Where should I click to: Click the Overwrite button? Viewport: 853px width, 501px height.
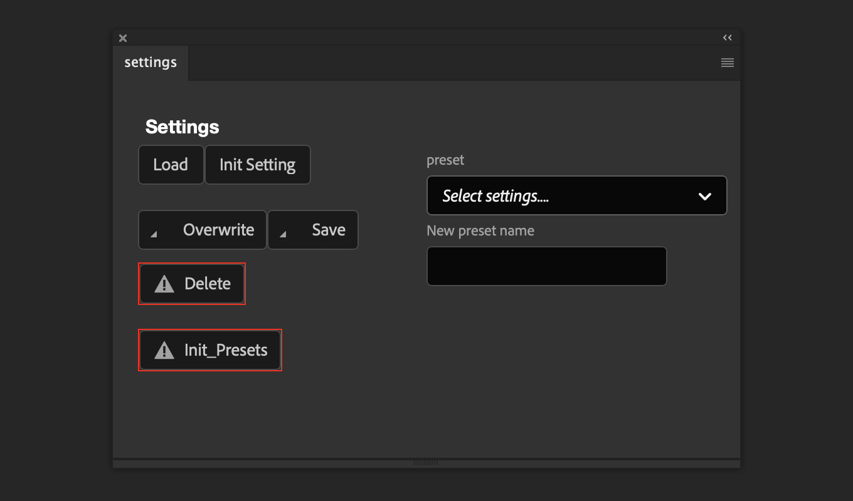[x=203, y=230]
